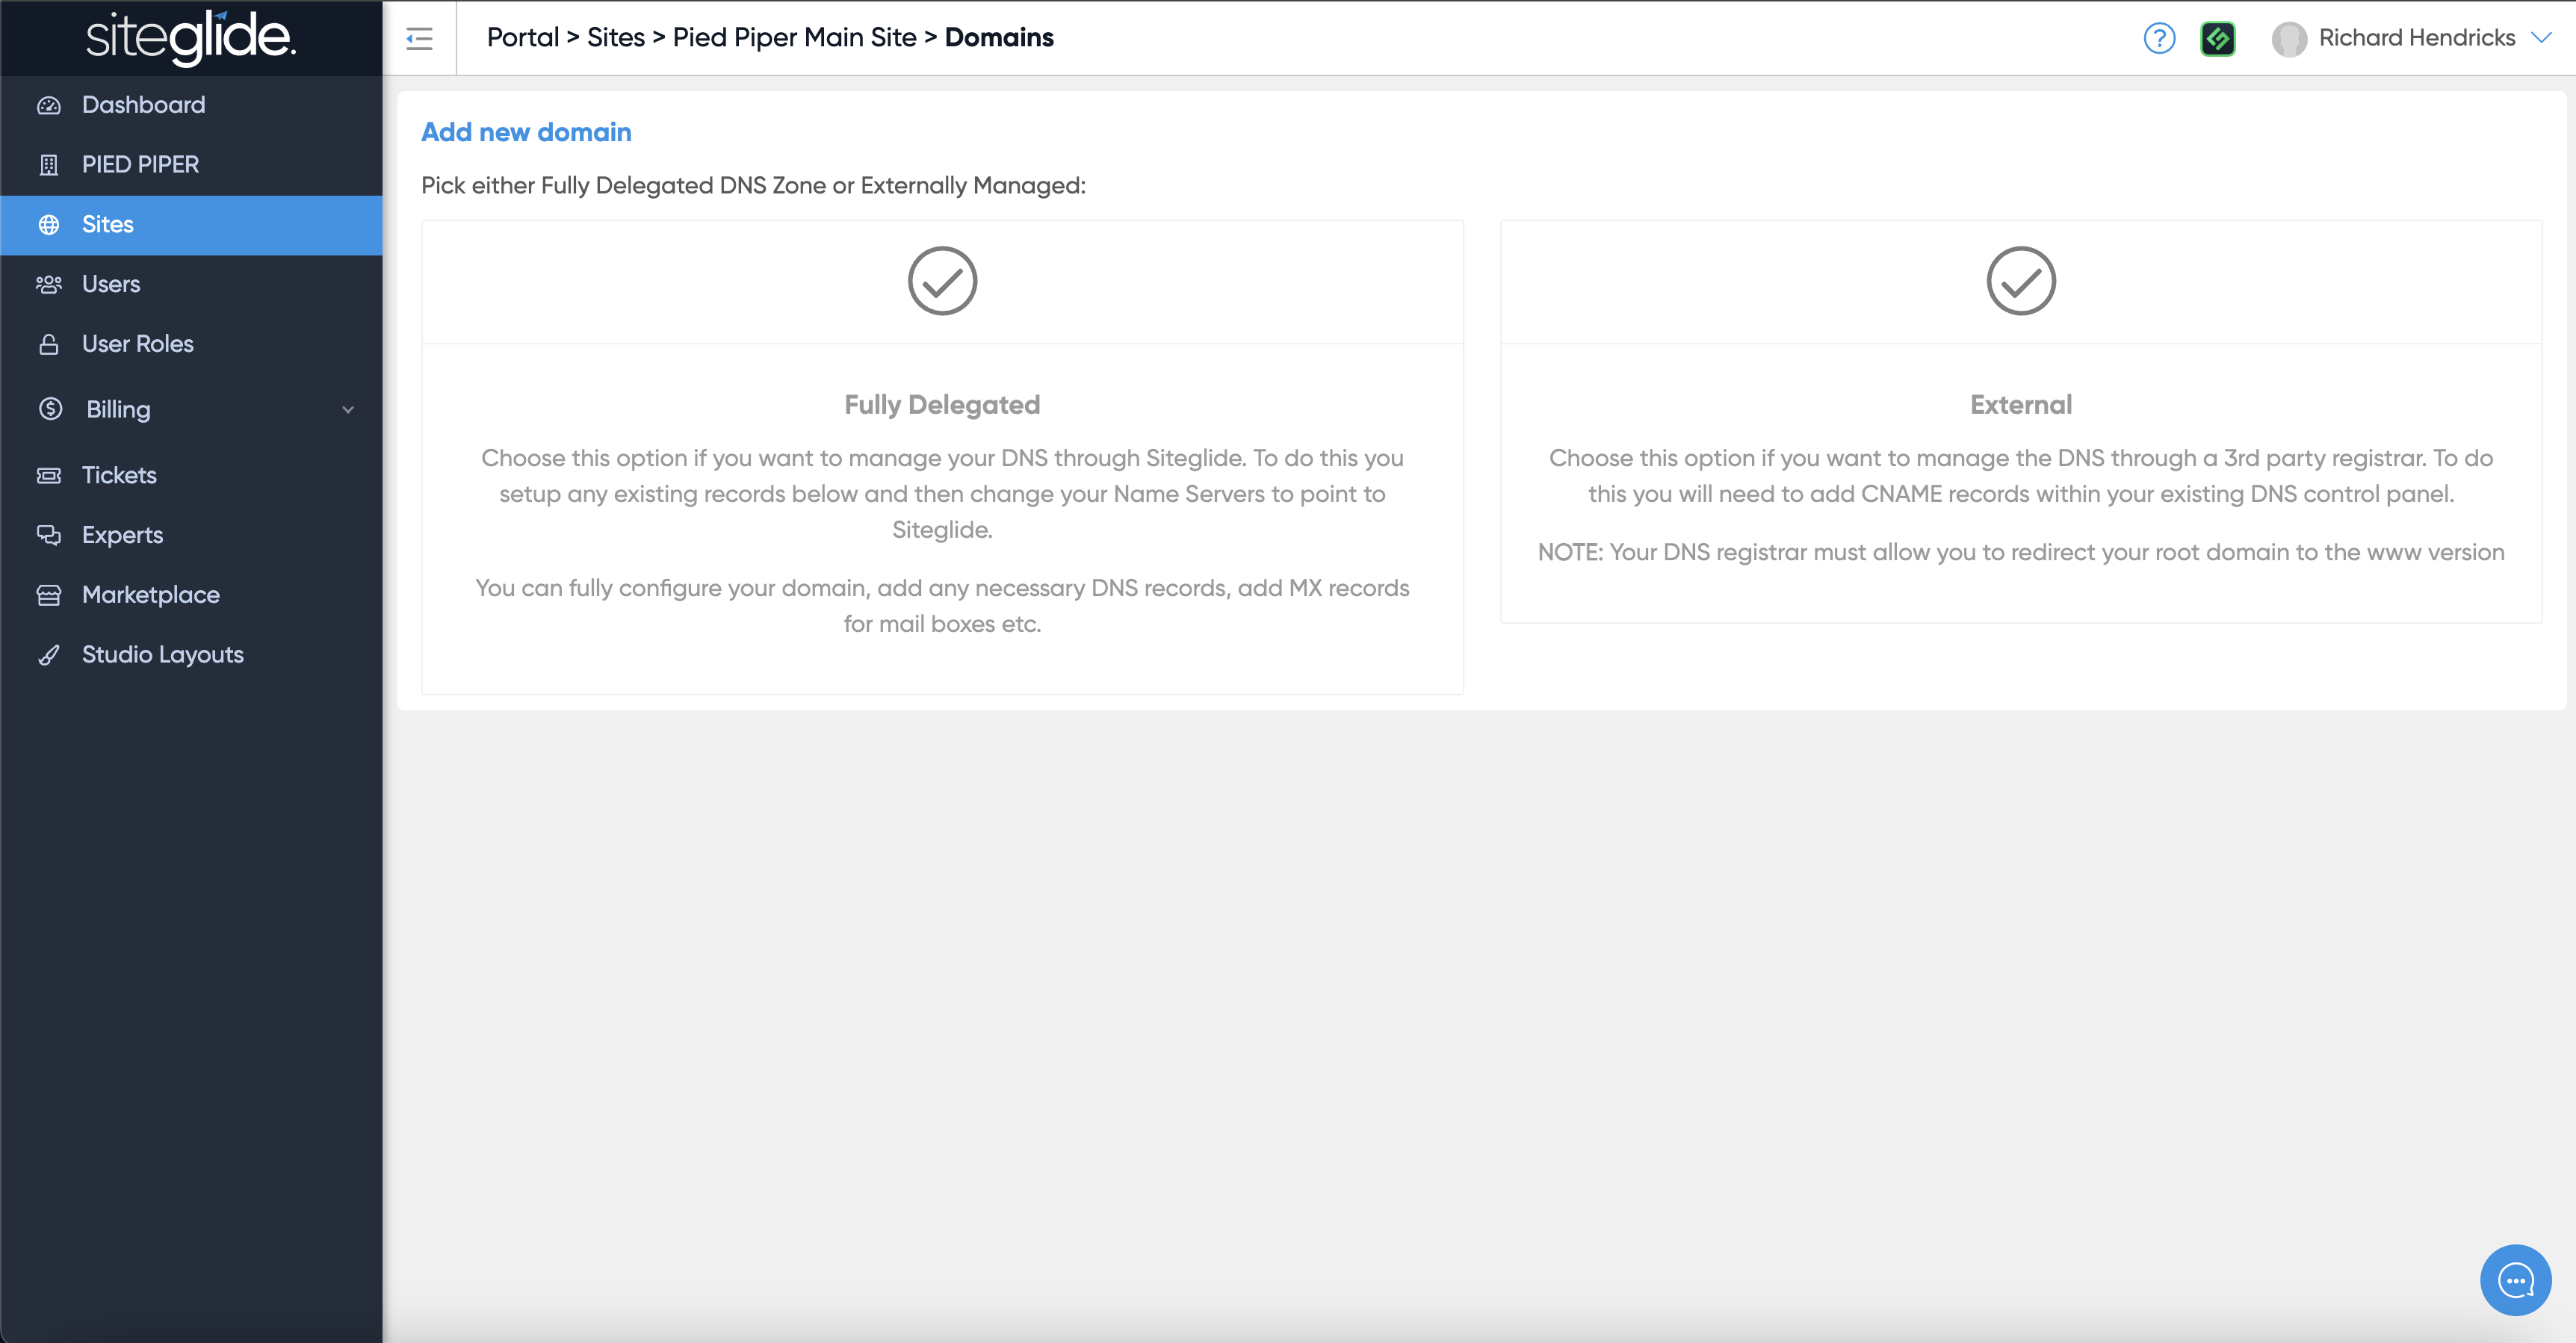The width and height of the screenshot is (2576, 1343).
Task: Click the Studio Layouts brush icon
Action: click(x=49, y=655)
